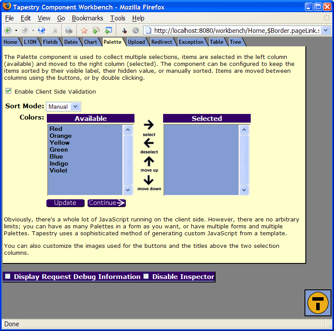
Task: Click the select right-arrow button
Action: [149, 125]
